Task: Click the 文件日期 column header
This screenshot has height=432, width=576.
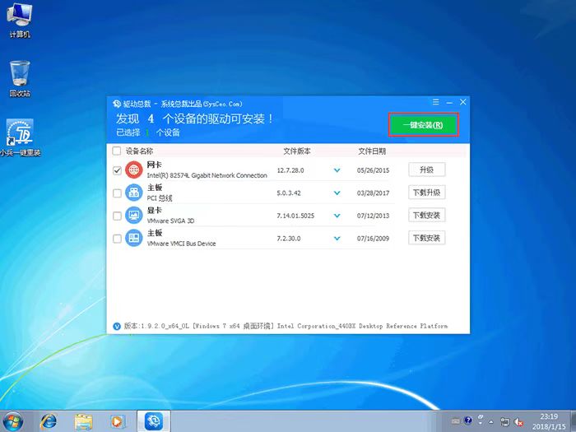Action: 372,151
